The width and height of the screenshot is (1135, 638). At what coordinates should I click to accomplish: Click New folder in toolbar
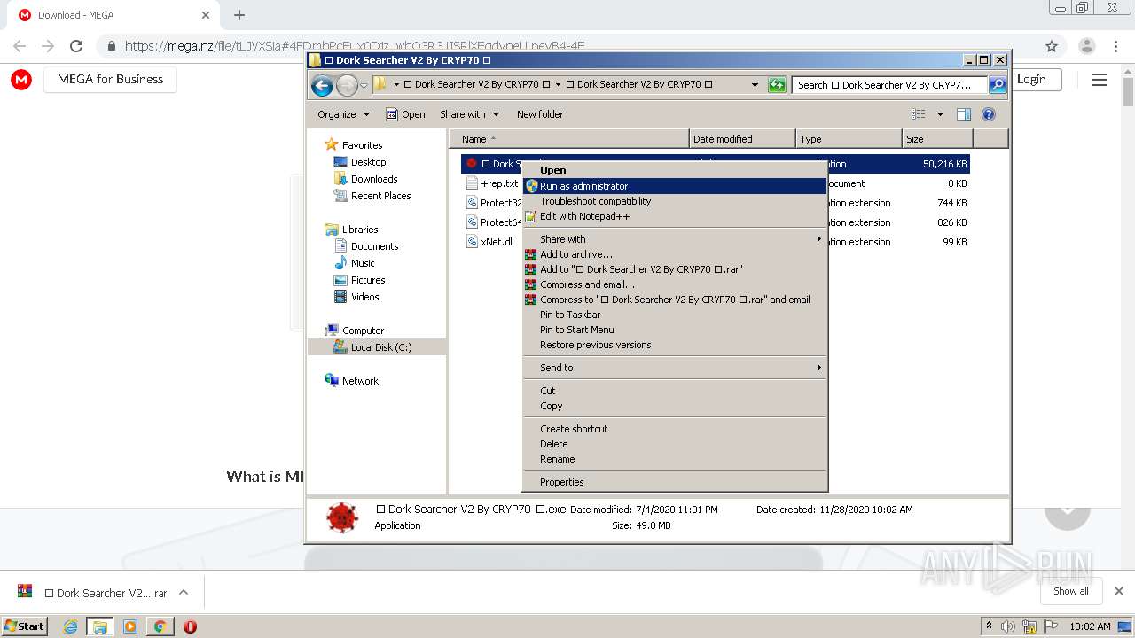click(540, 114)
